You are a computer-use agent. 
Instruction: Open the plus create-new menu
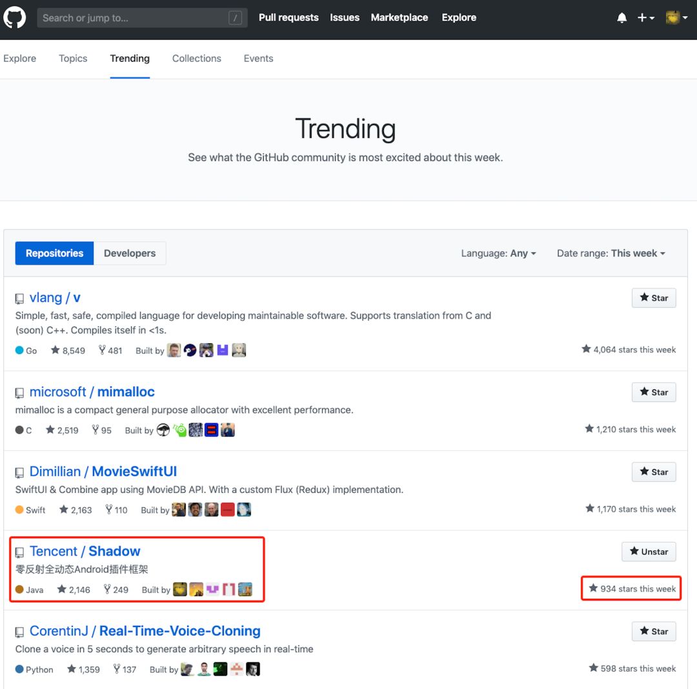point(645,18)
